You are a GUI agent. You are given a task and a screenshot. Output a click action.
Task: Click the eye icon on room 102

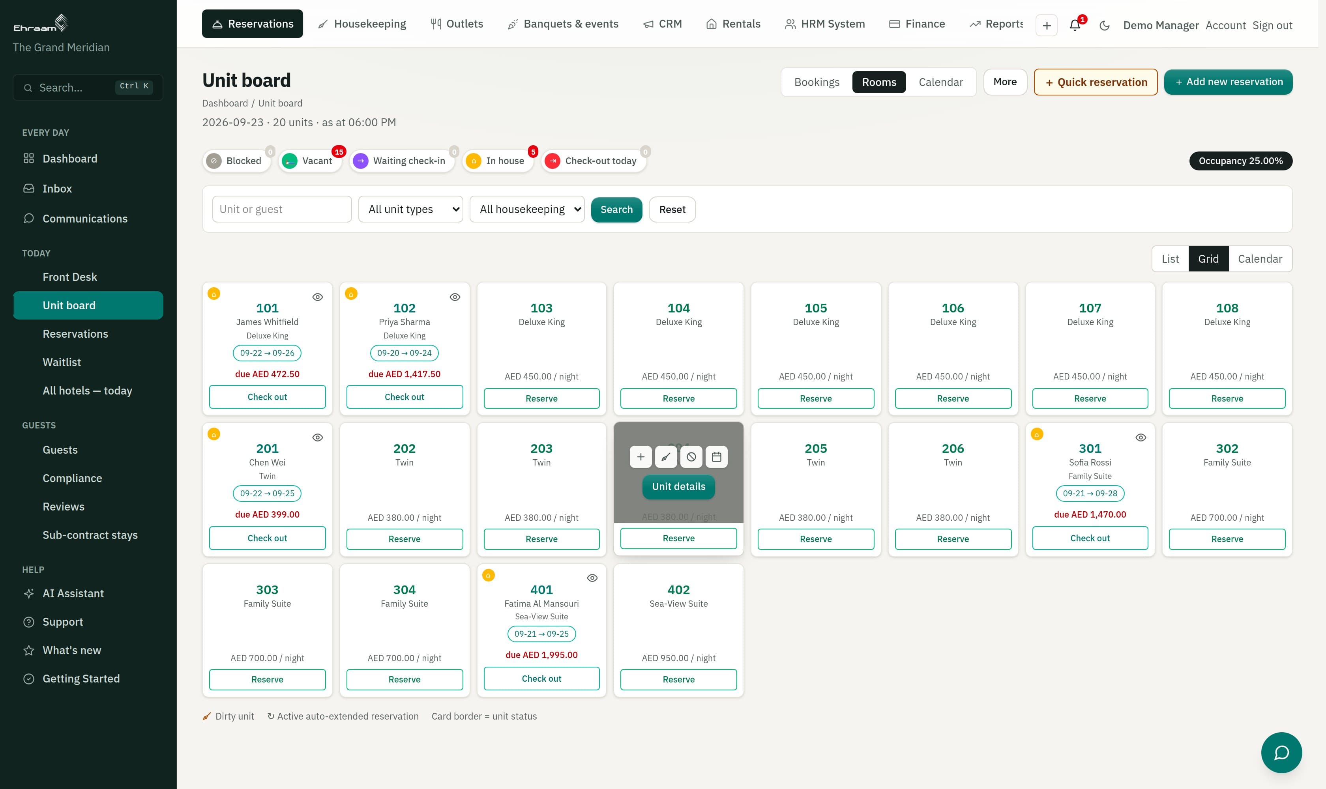[x=455, y=297]
